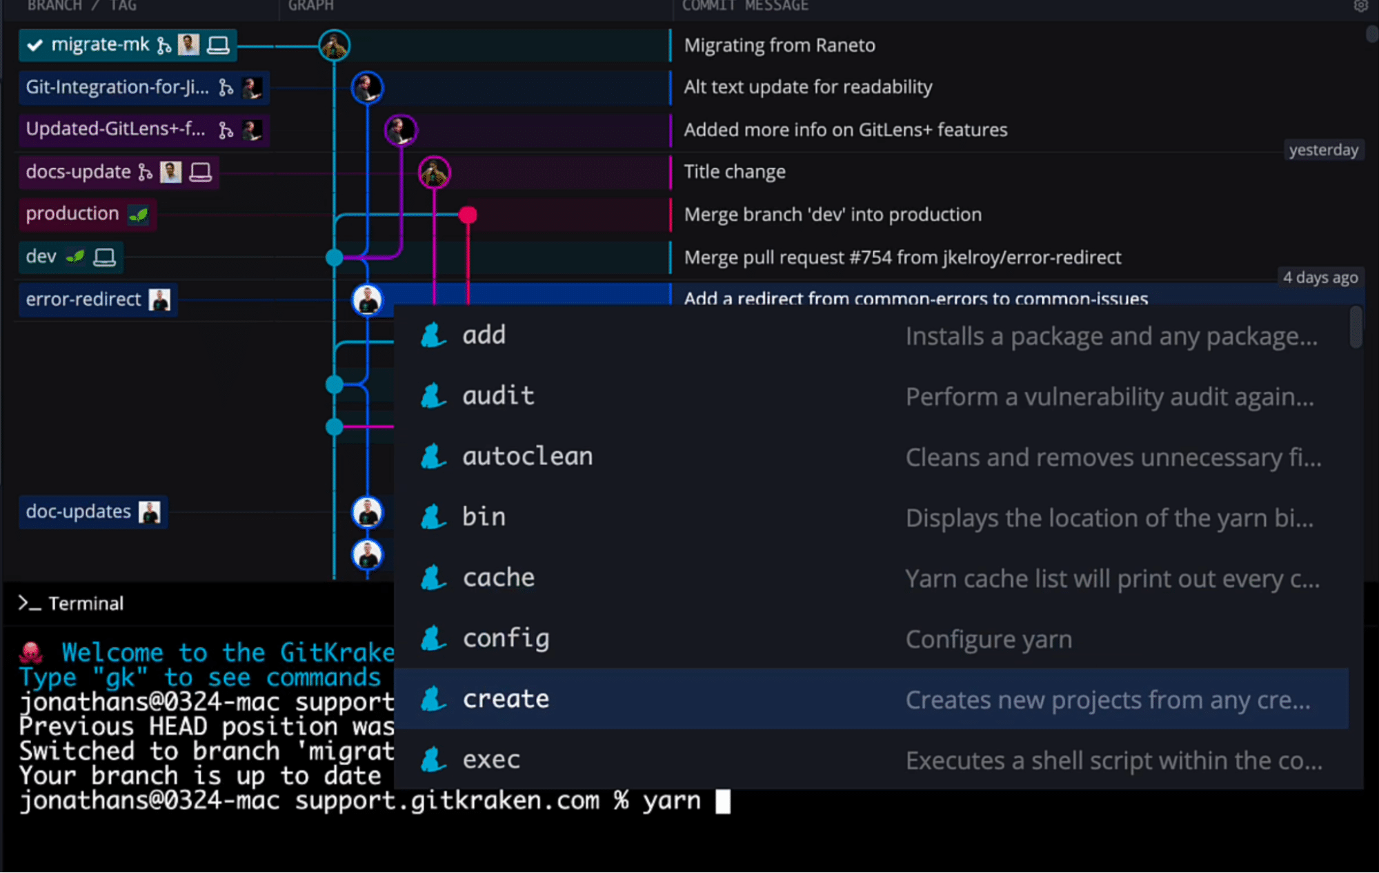Viewport: 1379px width, 873px height.
Task: Open the 'Migrating from Raneto' commit
Action: tap(780, 46)
